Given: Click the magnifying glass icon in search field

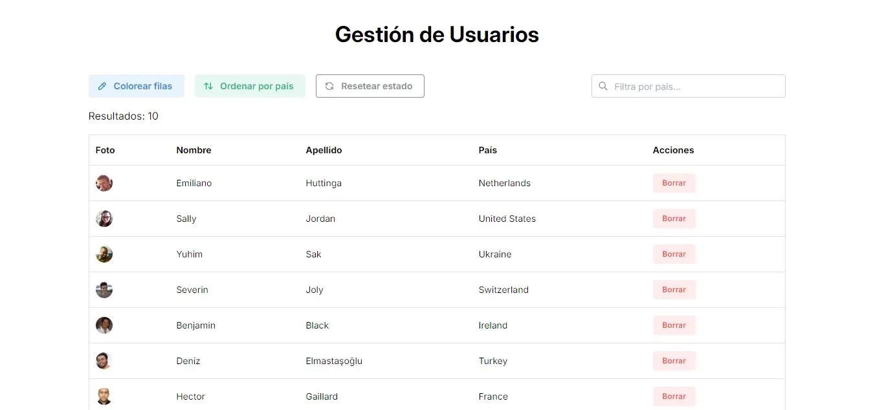Looking at the screenshot, I should (x=603, y=86).
